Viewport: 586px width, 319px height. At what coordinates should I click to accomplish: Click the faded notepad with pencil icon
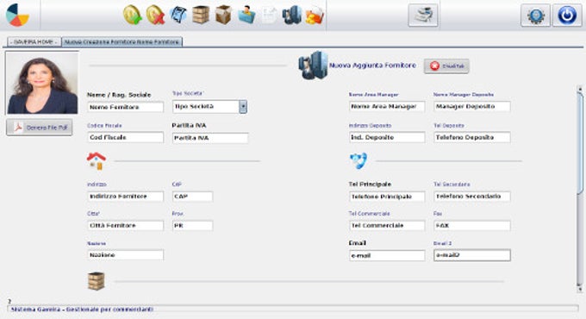[269, 16]
